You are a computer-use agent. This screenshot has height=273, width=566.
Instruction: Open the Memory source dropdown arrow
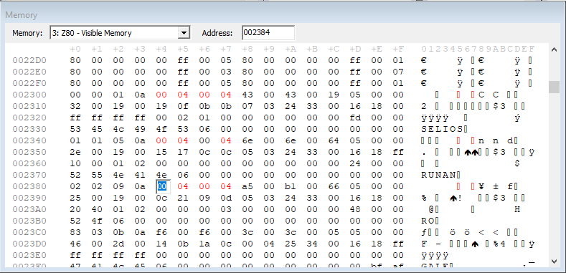[184, 33]
